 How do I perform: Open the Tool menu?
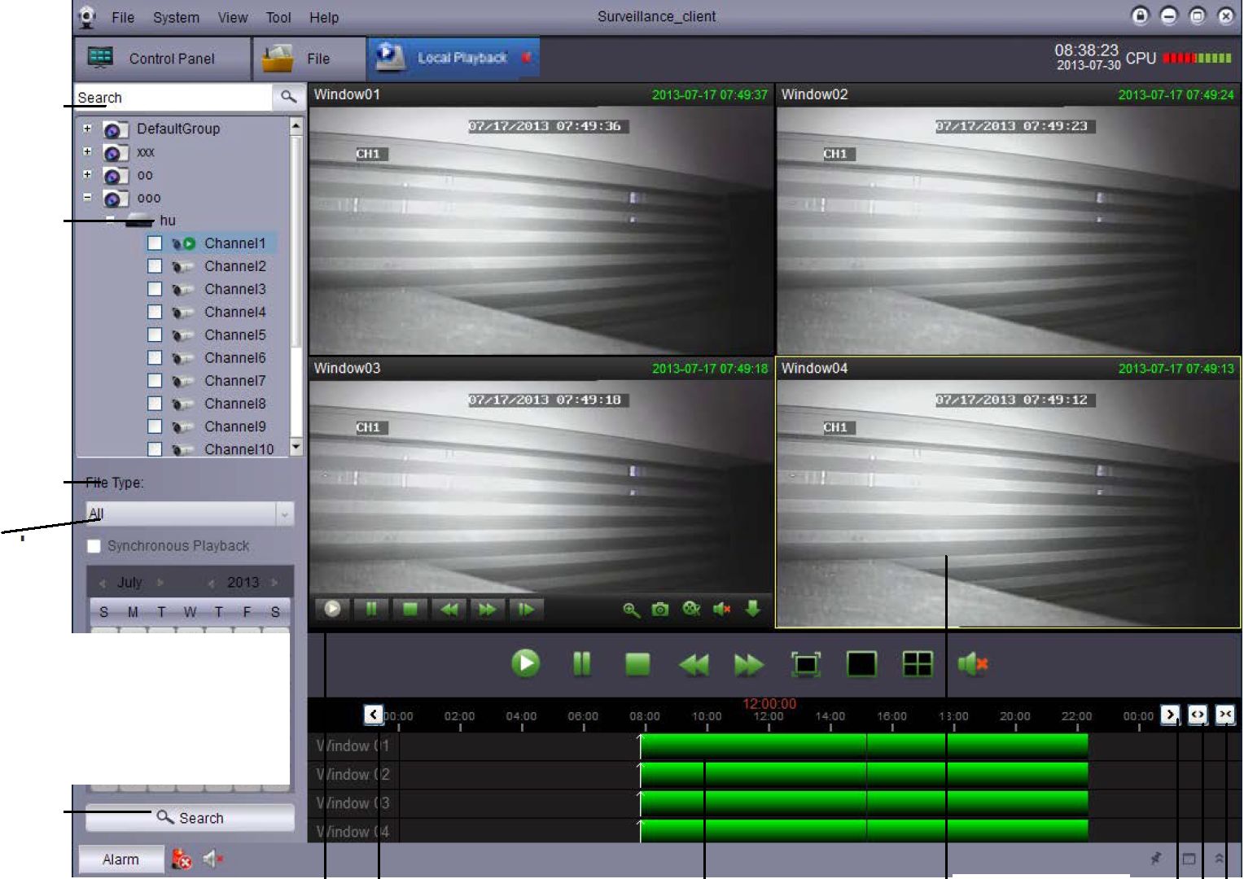coord(278,17)
